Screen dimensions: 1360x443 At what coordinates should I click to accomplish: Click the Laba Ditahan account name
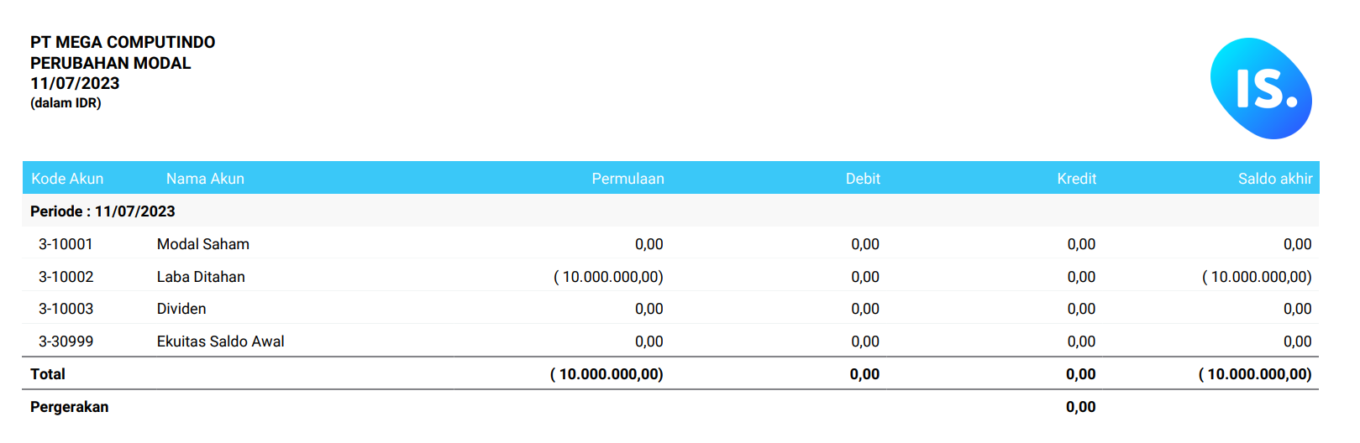[x=201, y=277]
